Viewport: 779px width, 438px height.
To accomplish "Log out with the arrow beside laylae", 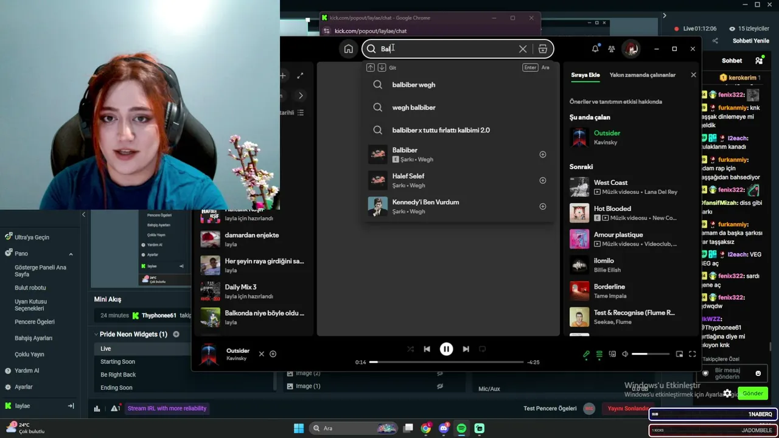I will coord(71,406).
